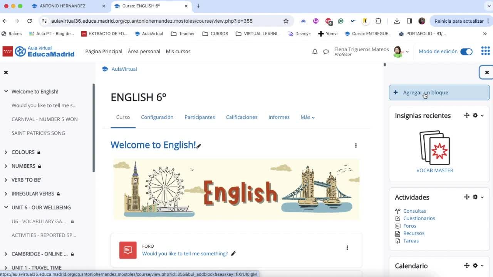The image size is (493, 277).
Task: Open the Cuestionarios activities list
Action: tap(419, 218)
